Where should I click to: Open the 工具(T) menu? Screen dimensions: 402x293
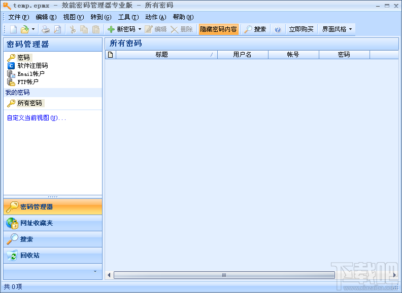[x=128, y=17]
